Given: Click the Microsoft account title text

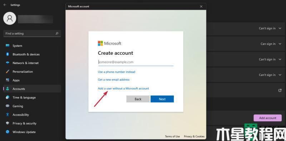Looking at the screenshot, I should tap(79, 6).
